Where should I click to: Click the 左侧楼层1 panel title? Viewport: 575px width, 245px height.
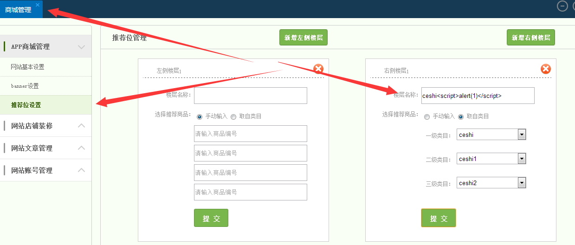[x=169, y=71]
